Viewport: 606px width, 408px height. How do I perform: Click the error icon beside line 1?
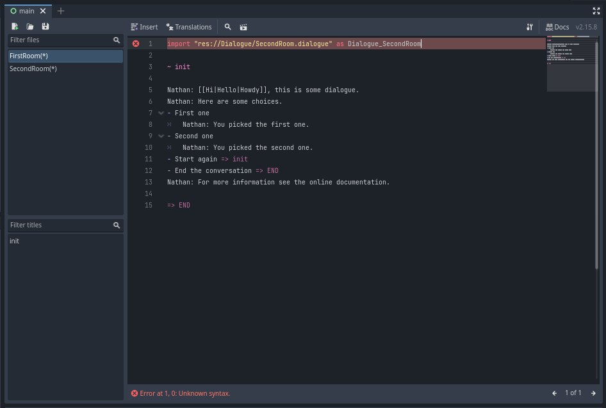[x=135, y=43]
